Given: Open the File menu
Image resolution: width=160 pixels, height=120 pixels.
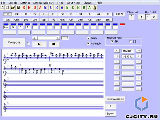Looking at the screenshot, I should tap(3, 3).
